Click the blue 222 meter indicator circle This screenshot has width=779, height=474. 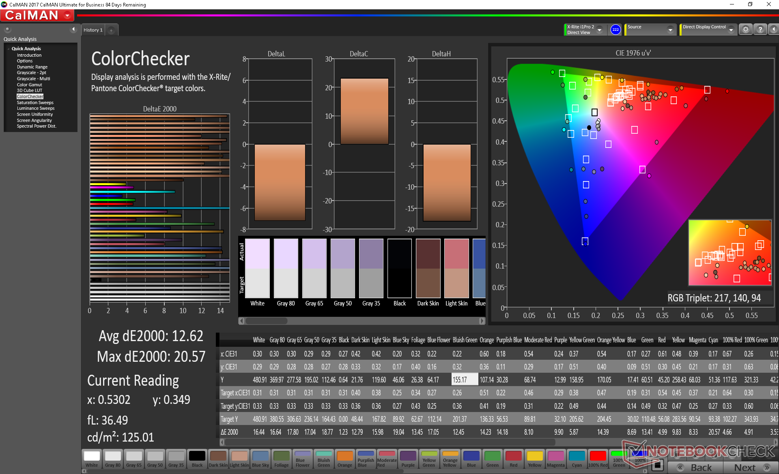[x=615, y=30]
